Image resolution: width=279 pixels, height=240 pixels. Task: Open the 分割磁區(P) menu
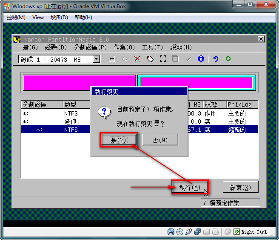[x=90, y=47]
